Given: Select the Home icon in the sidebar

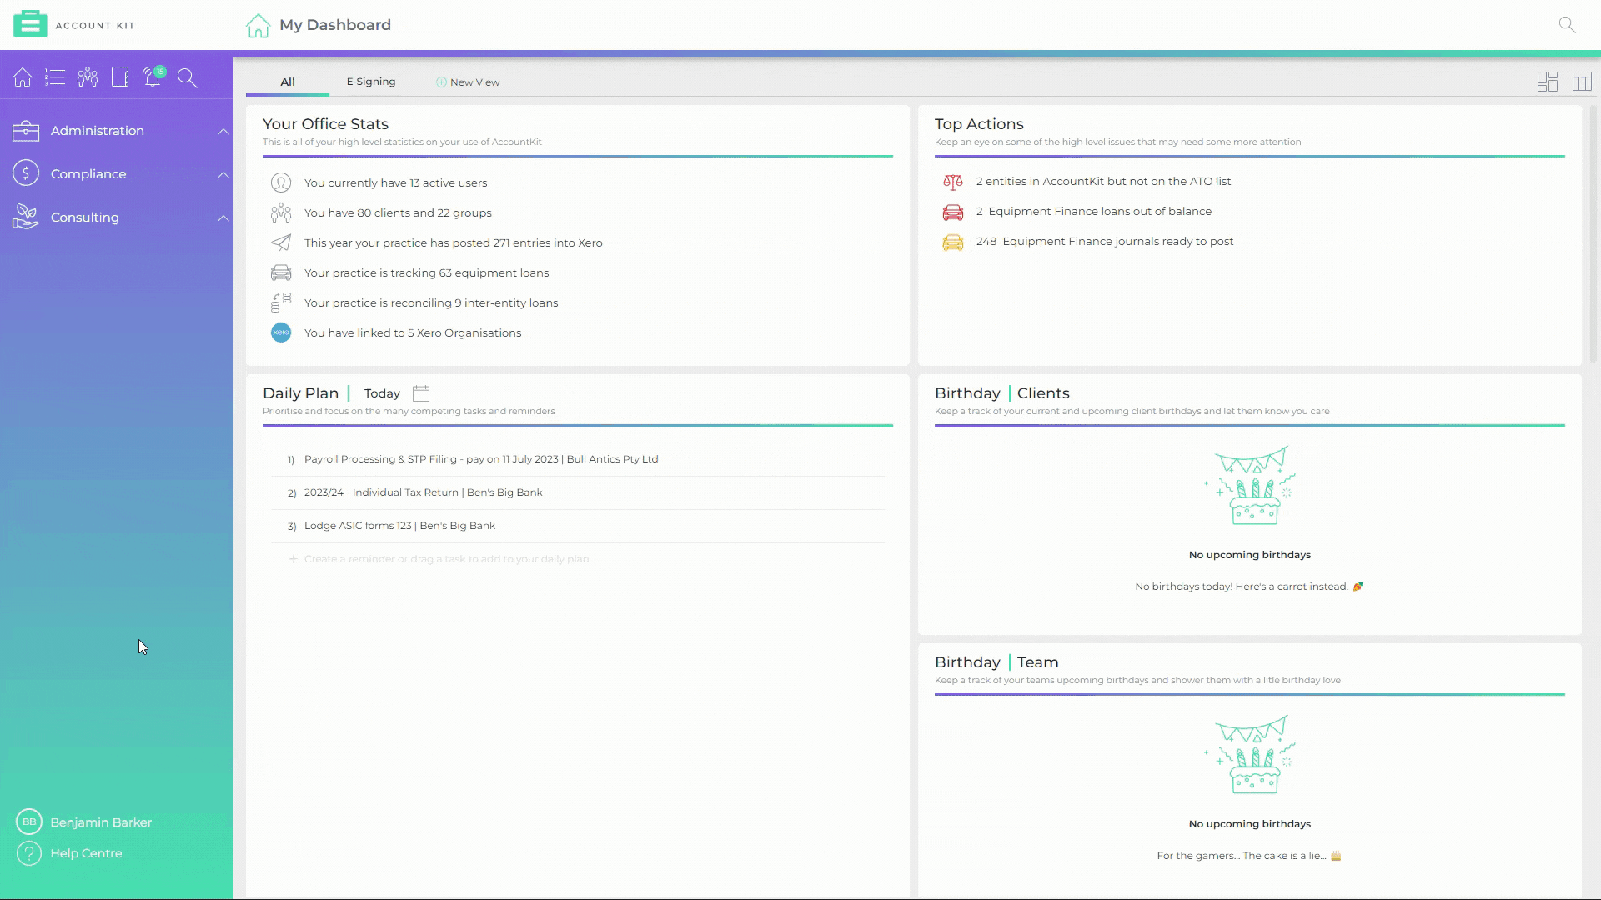Looking at the screenshot, I should [22, 77].
